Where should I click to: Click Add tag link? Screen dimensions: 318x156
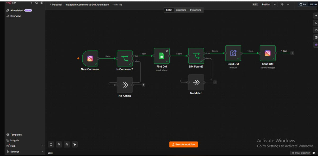coord(117,5)
